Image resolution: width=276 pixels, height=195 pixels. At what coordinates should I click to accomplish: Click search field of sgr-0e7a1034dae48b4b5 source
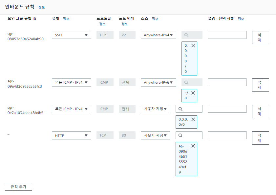[189, 109]
